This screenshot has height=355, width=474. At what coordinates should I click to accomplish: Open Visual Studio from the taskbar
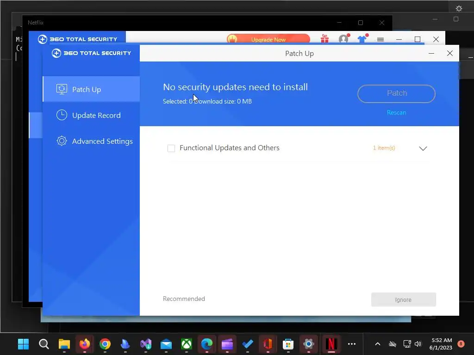146,344
